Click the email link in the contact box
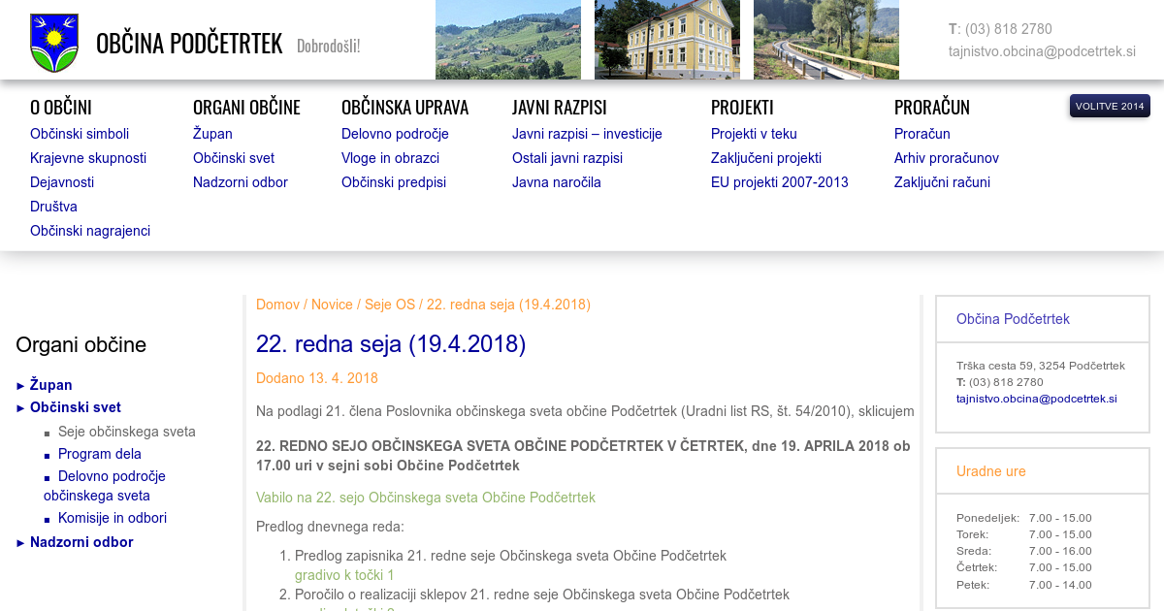 click(x=1036, y=399)
